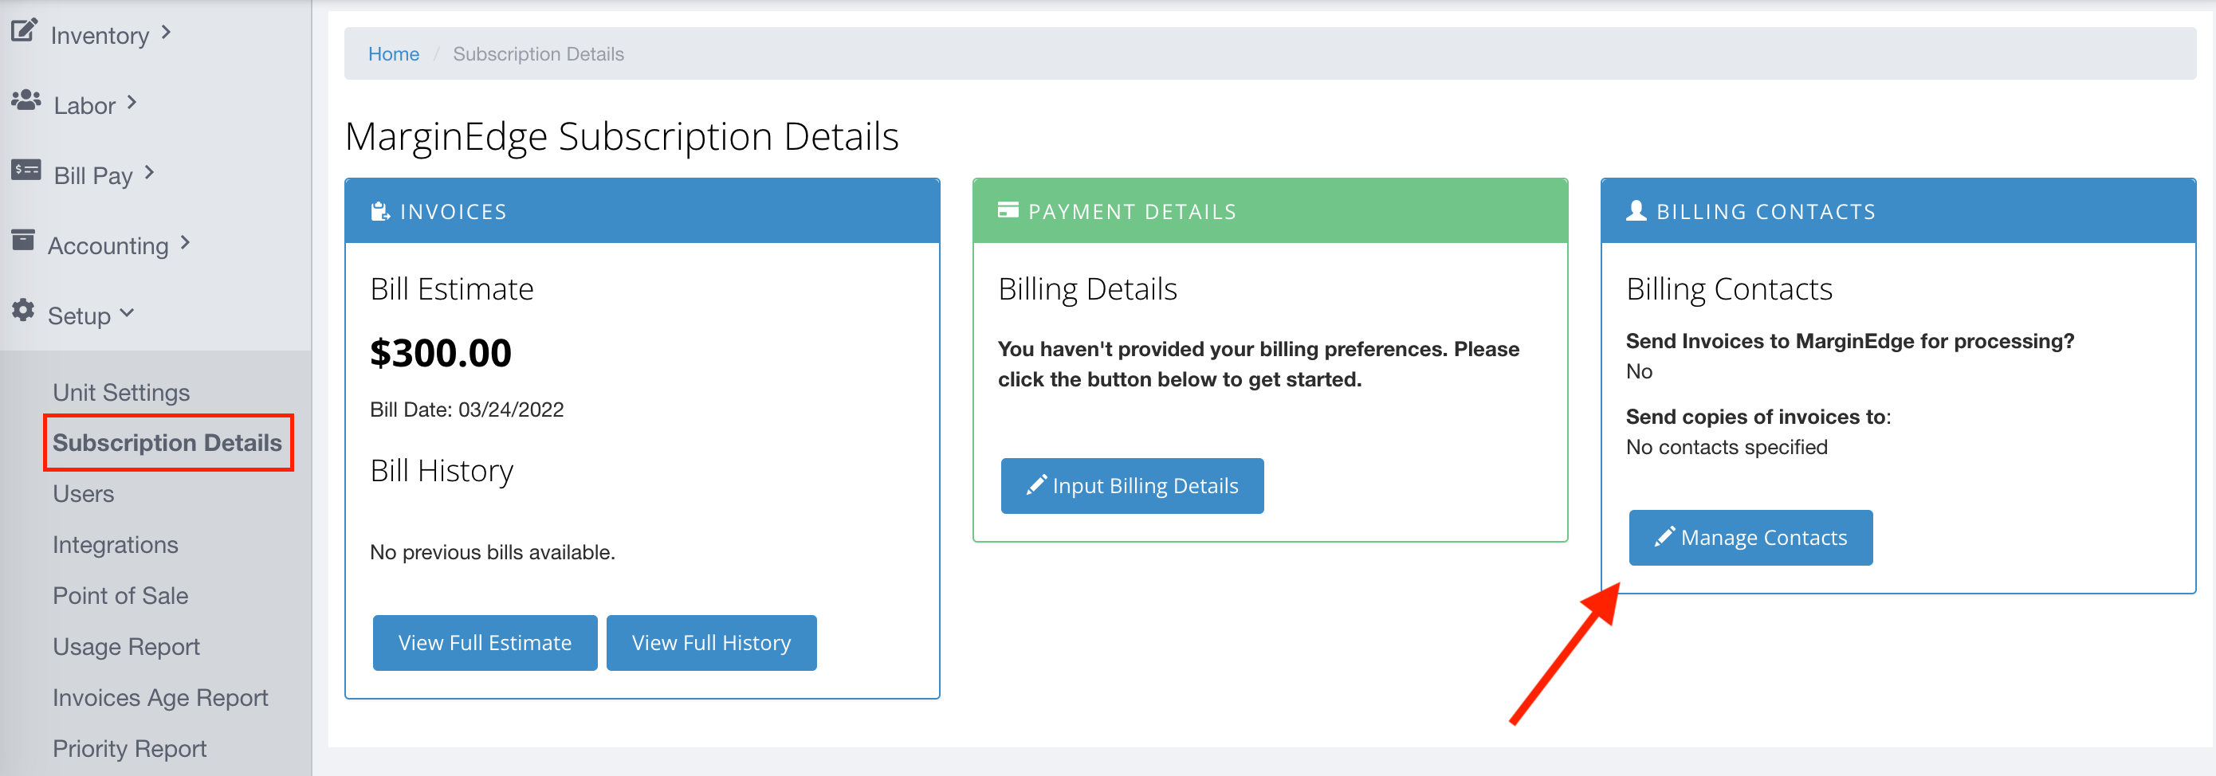Expand the Accounting menu chevron

pyautogui.click(x=185, y=243)
